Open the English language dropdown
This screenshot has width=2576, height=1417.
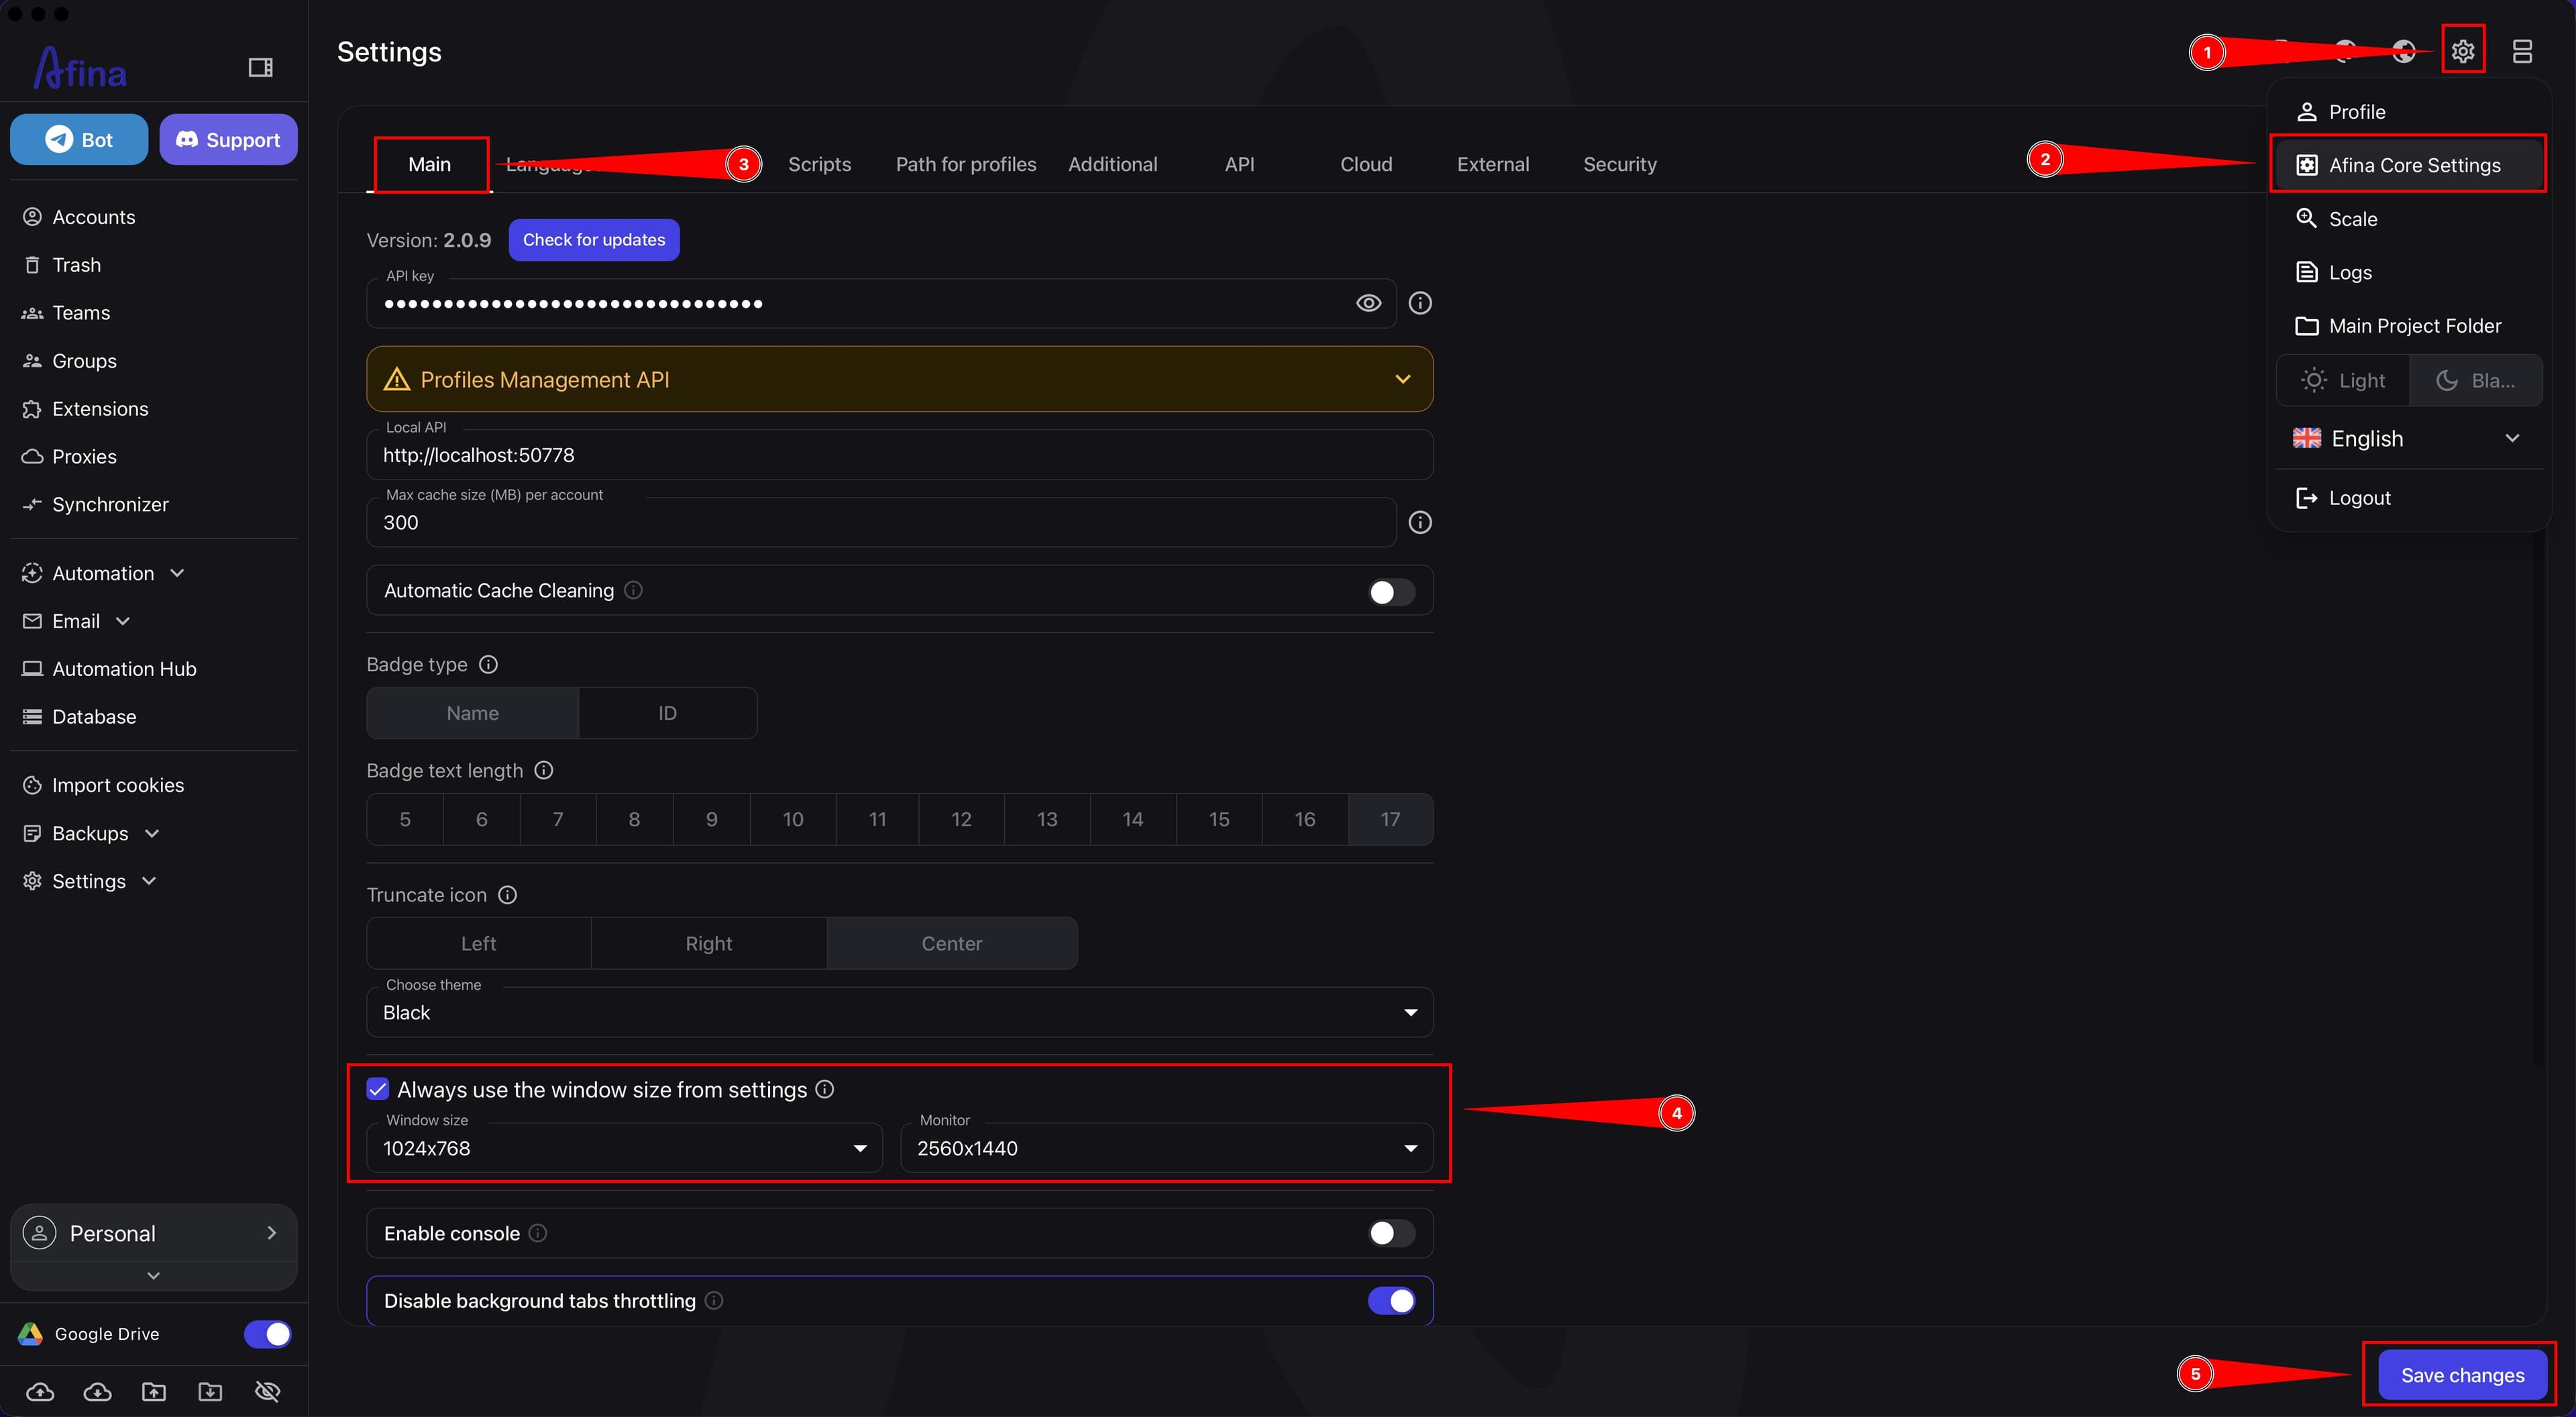coord(2409,438)
